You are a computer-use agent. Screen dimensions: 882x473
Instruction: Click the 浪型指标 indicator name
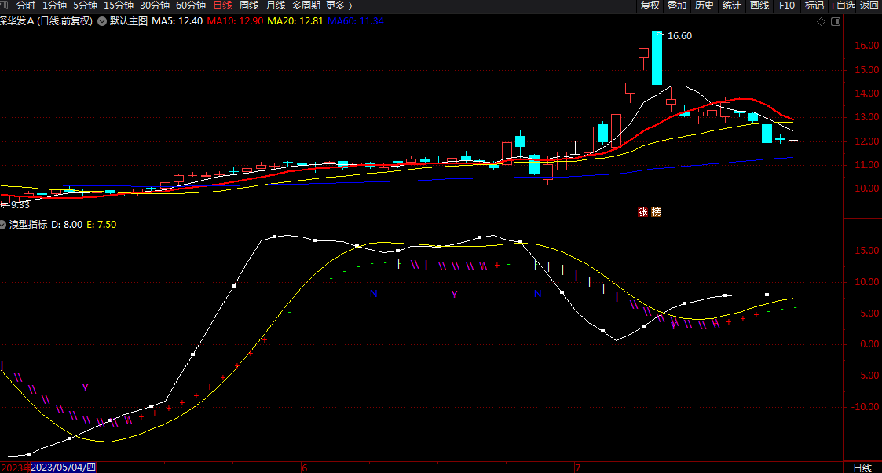28,225
